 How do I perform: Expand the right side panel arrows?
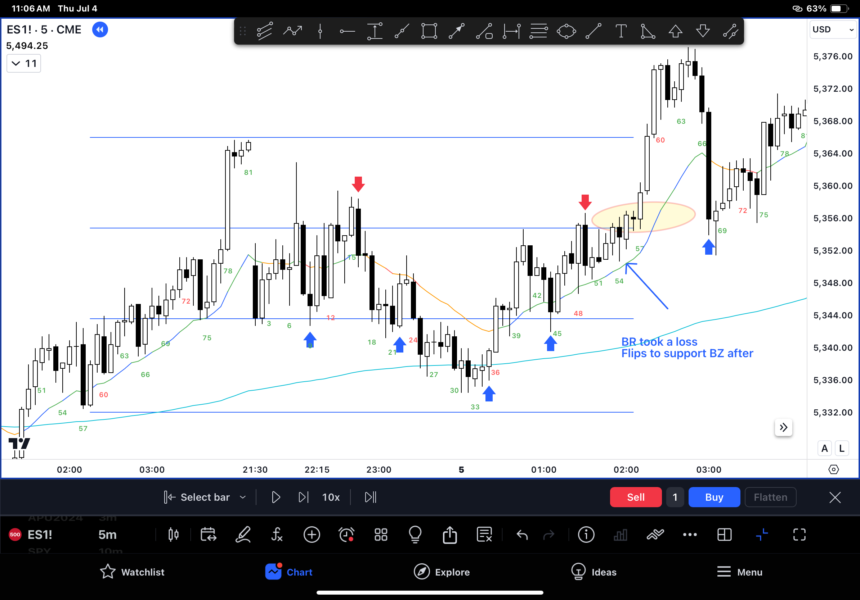pos(783,427)
